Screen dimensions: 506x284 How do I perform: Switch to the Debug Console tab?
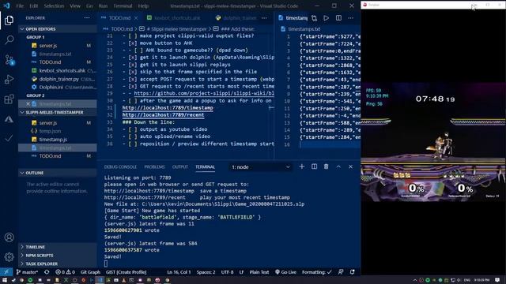(x=120, y=166)
